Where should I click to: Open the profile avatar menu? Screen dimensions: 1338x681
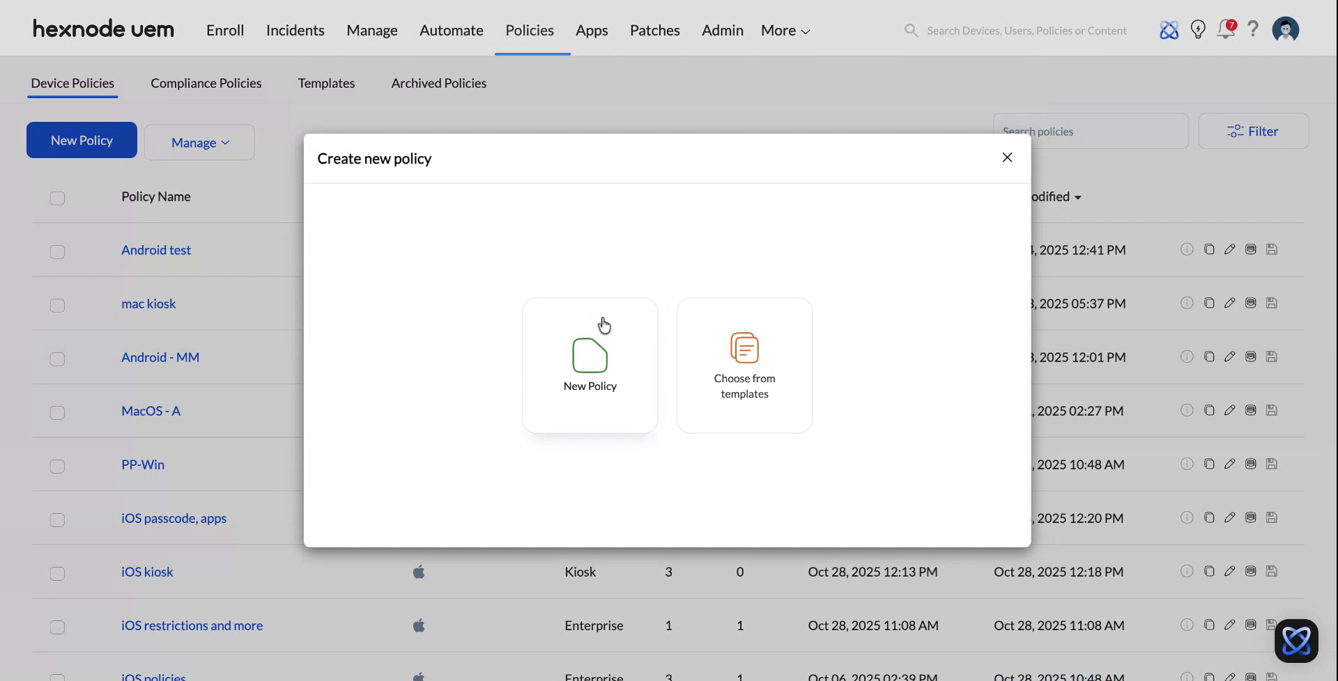pyautogui.click(x=1285, y=29)
